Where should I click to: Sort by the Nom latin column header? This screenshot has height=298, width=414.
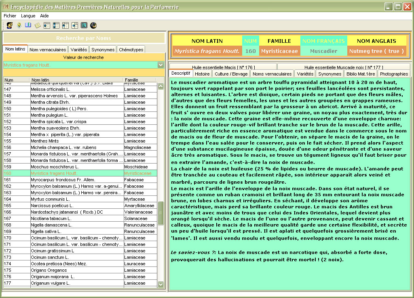[x=76, y=80]
